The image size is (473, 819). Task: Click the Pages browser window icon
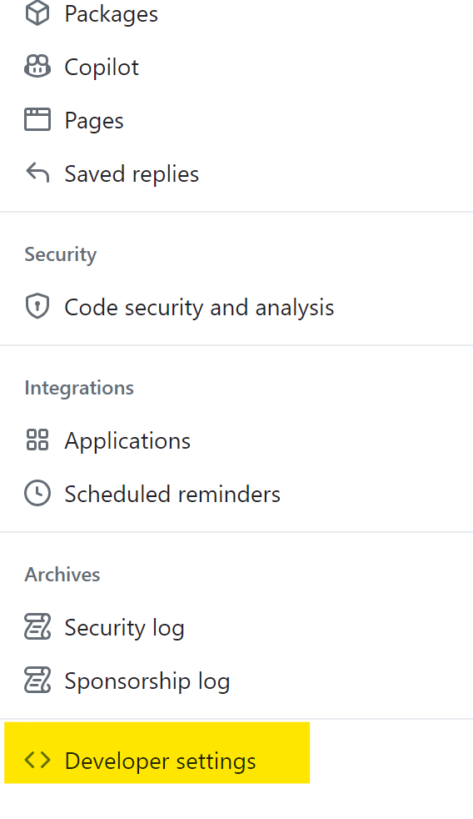(x=37, y=119)
